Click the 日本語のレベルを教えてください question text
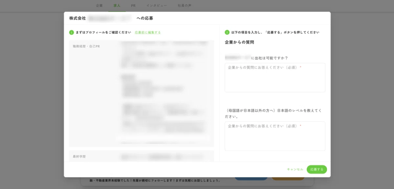This screenshot has width=394, height=189. pos(273,113)
